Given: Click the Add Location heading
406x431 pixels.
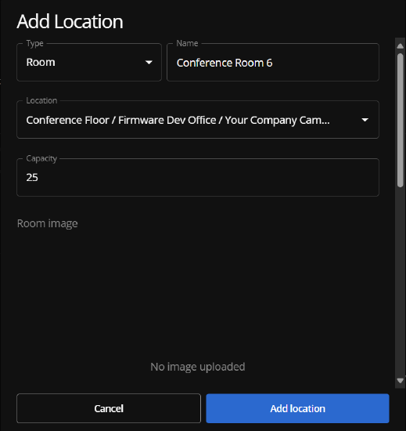Looking at the screenshot, I should [70, 21].
